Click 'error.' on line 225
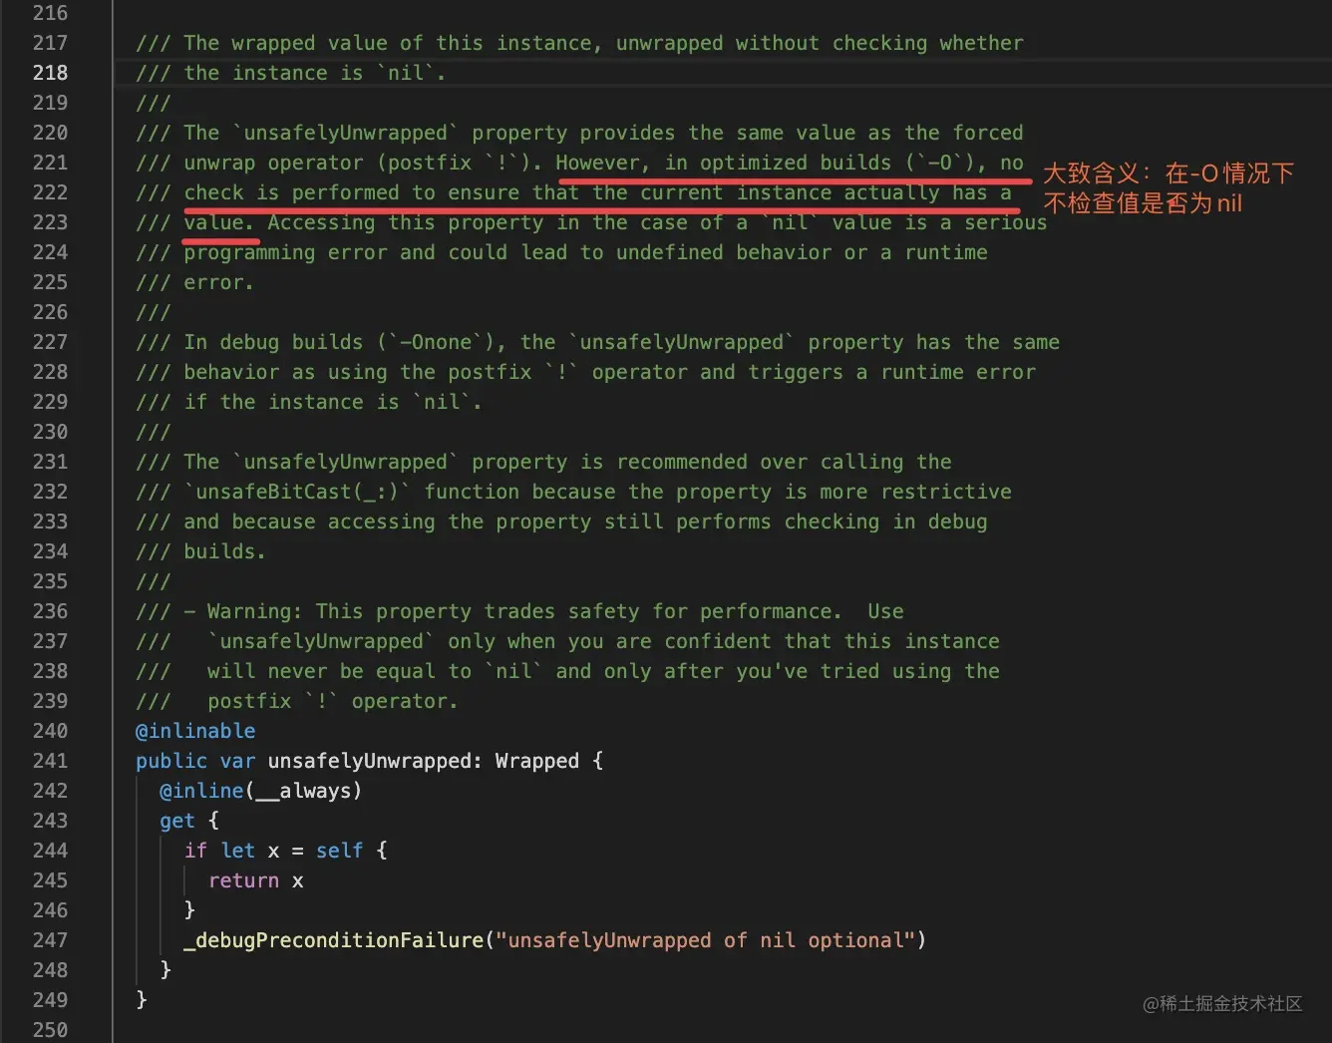The height and width of the screenshot is (1043, 1332). click(x=218, y=282)
